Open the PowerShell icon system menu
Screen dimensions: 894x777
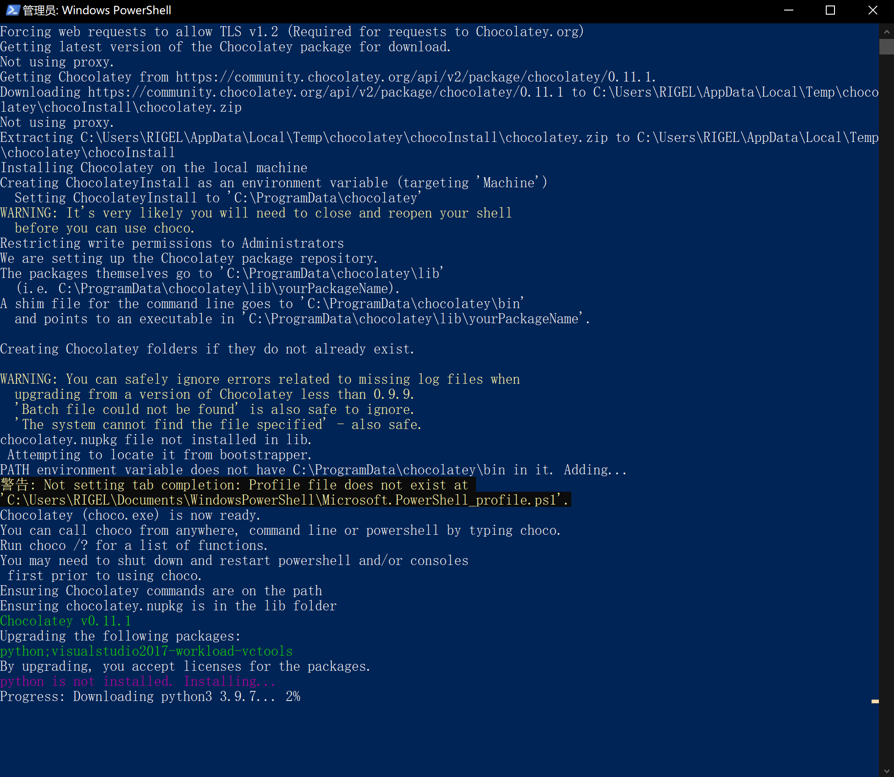click(x=12, y=10)
